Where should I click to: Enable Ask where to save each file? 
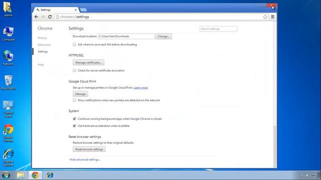coord(74,44)
